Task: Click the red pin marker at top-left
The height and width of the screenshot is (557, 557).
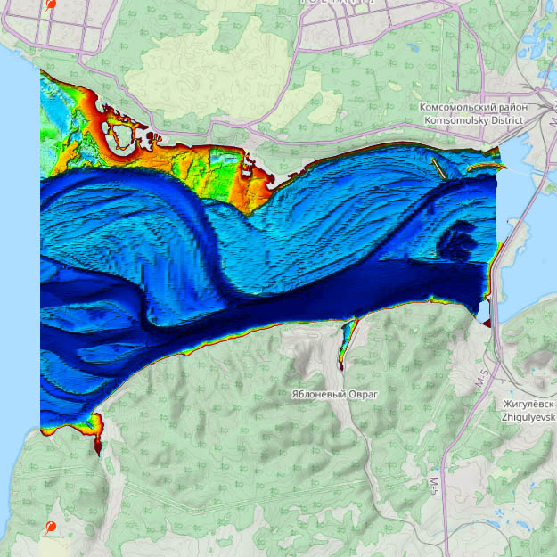Action: (x=51, y=4)
